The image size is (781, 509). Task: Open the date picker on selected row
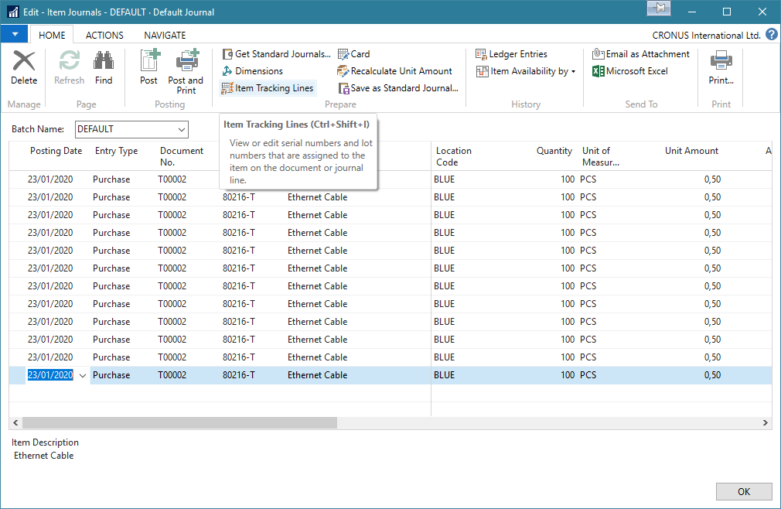coord(82,374)
